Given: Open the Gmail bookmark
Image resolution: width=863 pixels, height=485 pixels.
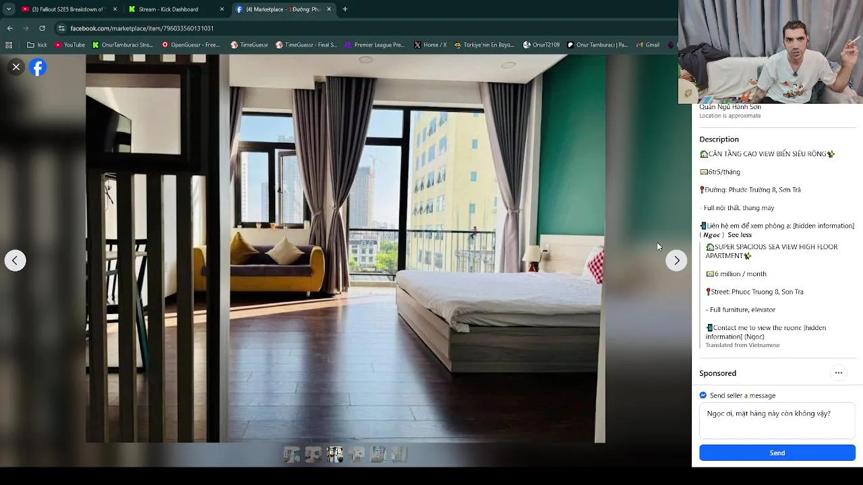Looking at the screenshot, I should click(x=647, y=45).
